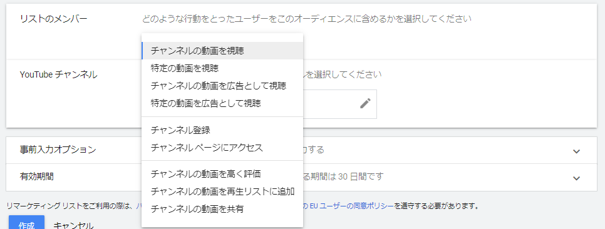Click the partly hidden link after ご利用の際は
605x229 pixels.
tap(139, 206)
